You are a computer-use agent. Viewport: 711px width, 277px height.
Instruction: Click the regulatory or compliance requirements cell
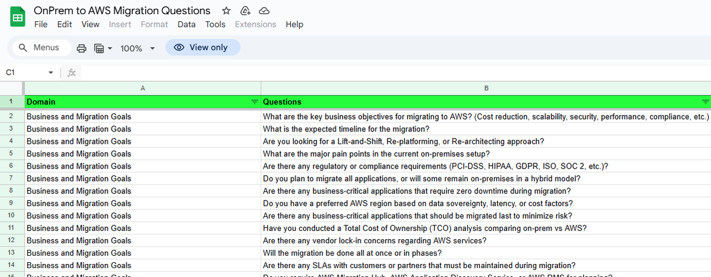click(x=486, y=166)
